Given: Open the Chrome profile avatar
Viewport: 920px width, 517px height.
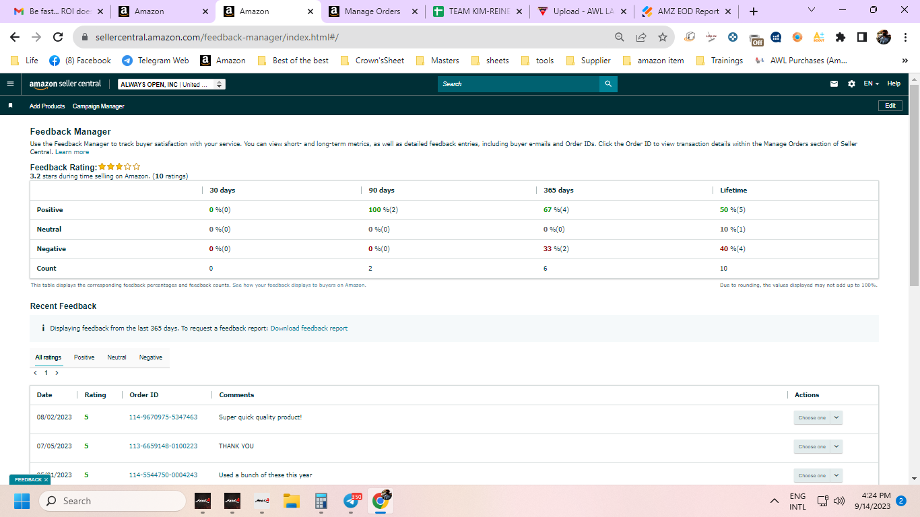Looking at the screenshot, I should coord(884,37).
